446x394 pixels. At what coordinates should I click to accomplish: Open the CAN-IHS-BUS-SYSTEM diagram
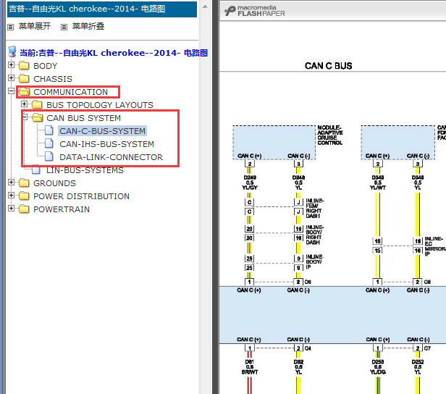point(106,144)
